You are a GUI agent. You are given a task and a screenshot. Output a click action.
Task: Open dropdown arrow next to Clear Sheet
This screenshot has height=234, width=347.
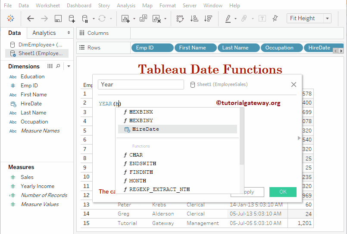(x=166, y=19)
